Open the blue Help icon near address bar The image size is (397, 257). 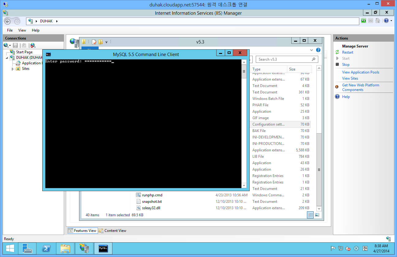point(386,21)
